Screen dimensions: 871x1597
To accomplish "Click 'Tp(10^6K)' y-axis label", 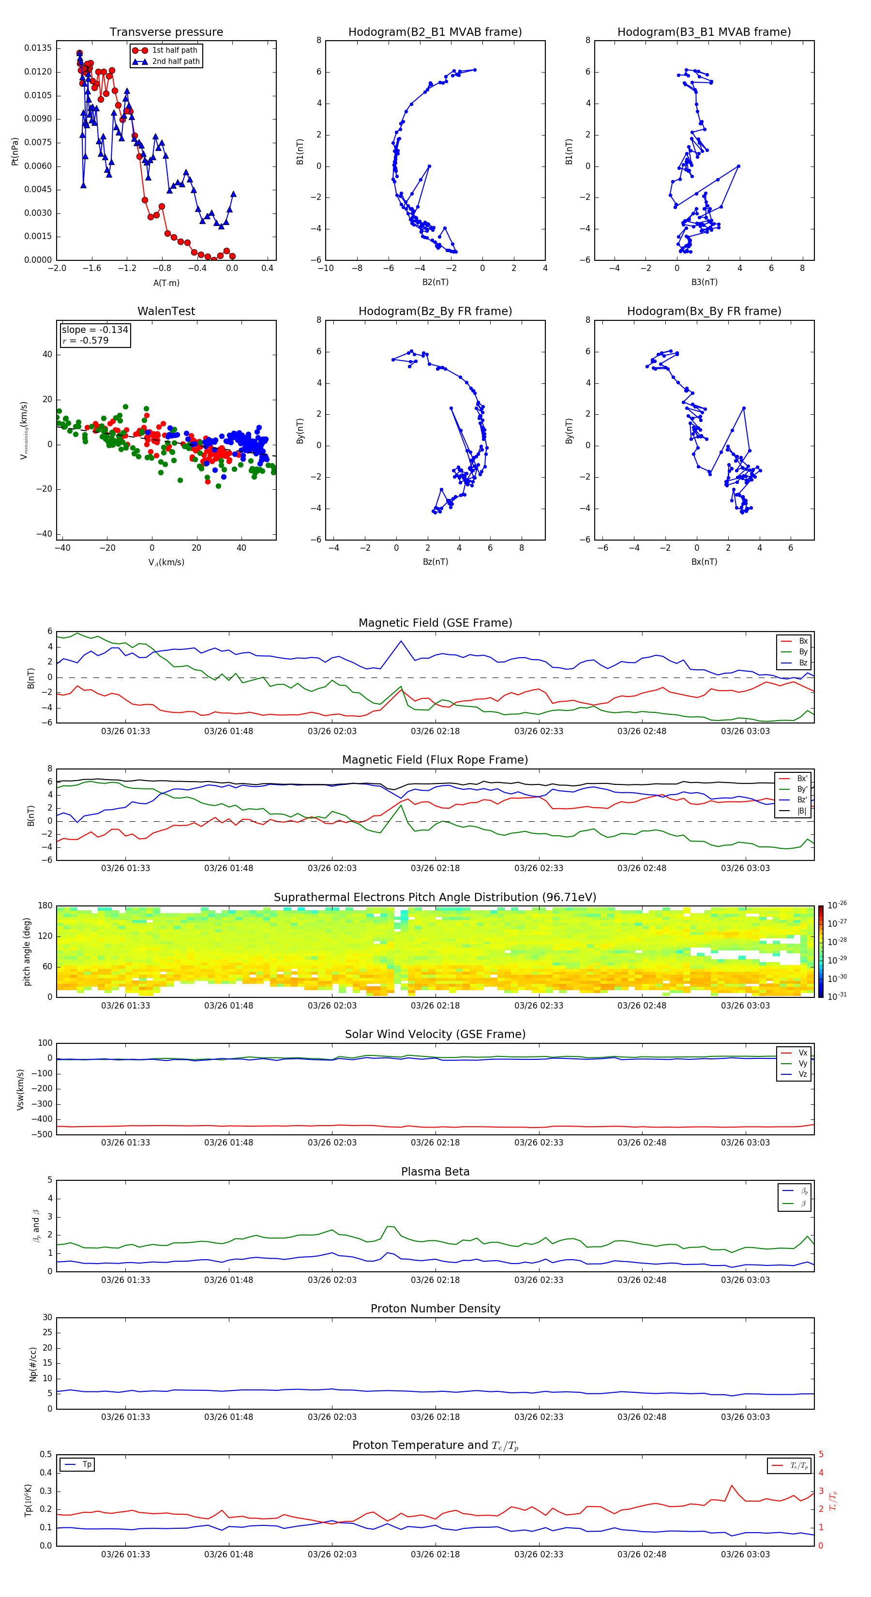I will (28, 1500).
